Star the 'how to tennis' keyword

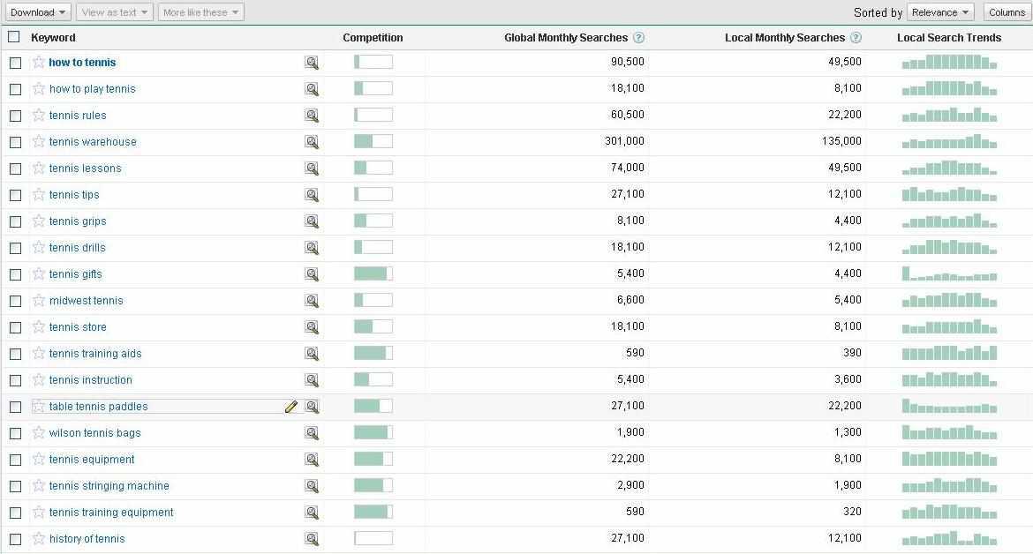(x=39, y=62)
